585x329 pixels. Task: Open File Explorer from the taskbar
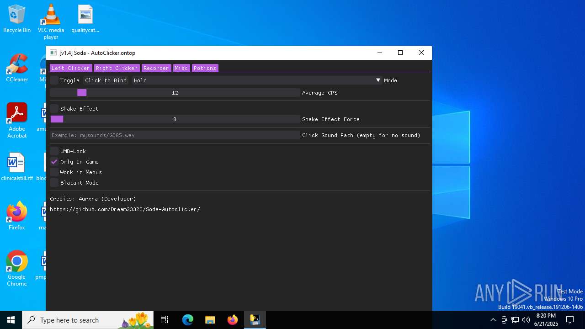[x=210, y=320]
